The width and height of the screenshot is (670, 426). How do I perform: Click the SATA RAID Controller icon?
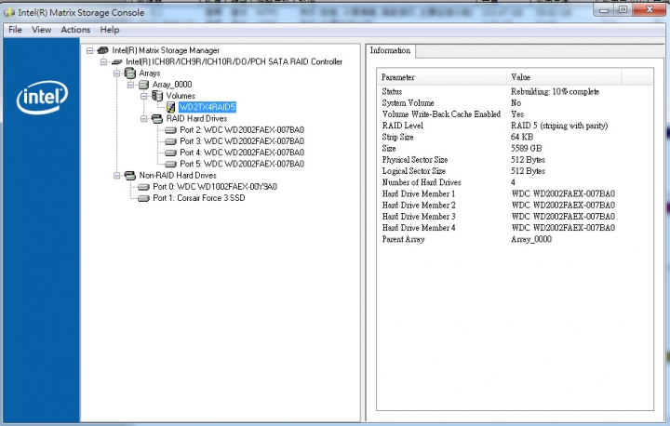(116, 62)
